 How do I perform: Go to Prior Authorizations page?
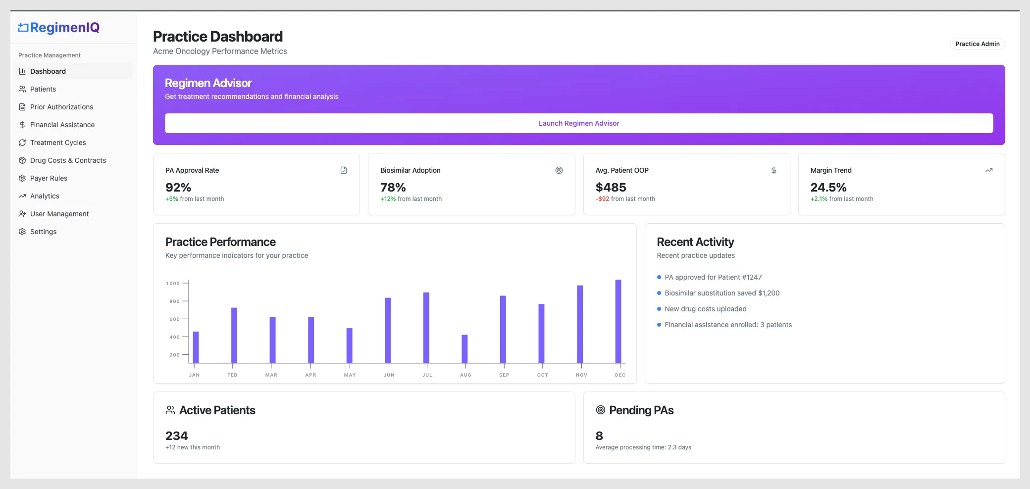(x=61, y=107)
